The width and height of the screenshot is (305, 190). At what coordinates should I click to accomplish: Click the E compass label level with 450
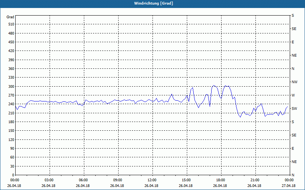[293, 42]
